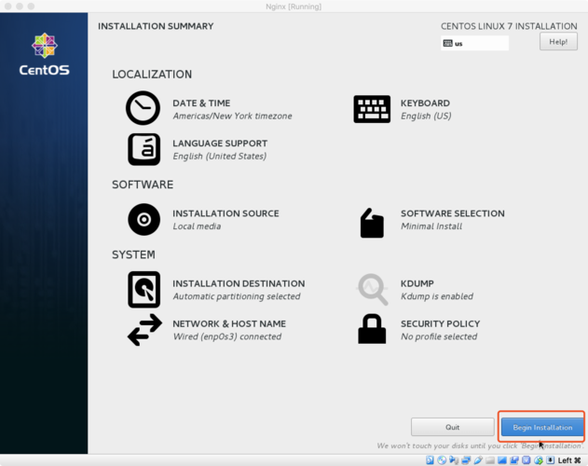Image resolution: width=588 pixels, height=466 pixels.
Task: Open the Keyboard layout icon
Action: [x=372, y=109]
